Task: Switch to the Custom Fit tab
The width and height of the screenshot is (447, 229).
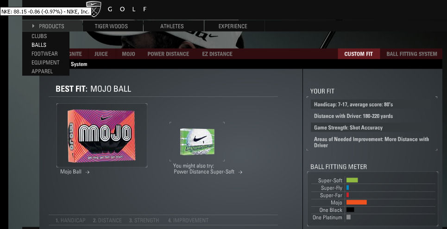Action: point(359,54)
